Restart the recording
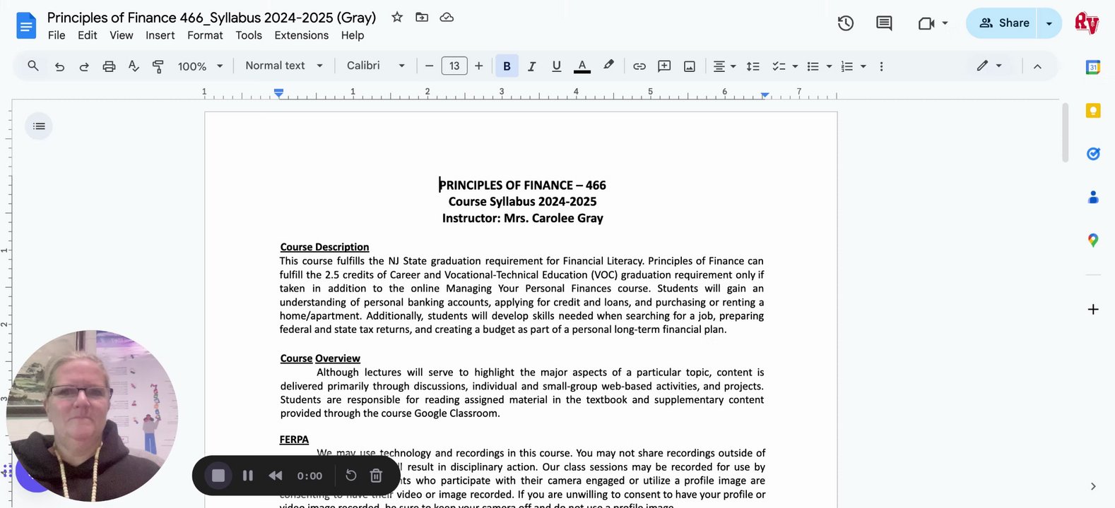Screen dimensions: 1115x508 [350, 476]
